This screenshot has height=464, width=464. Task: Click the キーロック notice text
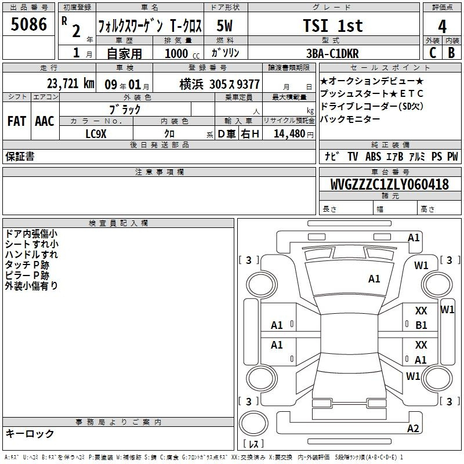click(30, 434)
